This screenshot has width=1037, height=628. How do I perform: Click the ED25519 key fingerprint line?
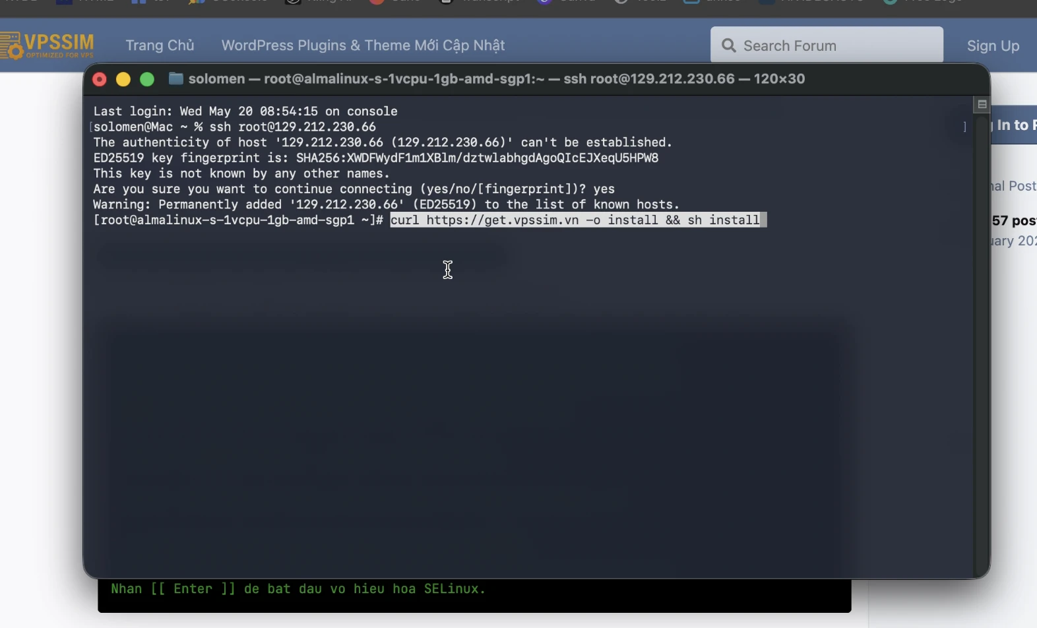point(376,158)
